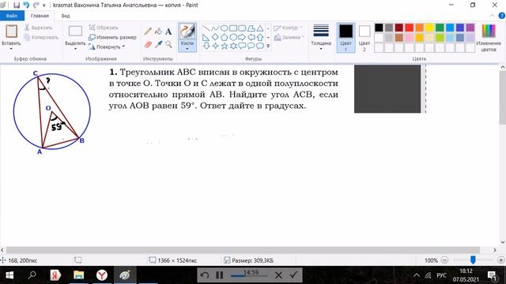
Task: Pick the purple color swatch
Action: click(470, 28)
